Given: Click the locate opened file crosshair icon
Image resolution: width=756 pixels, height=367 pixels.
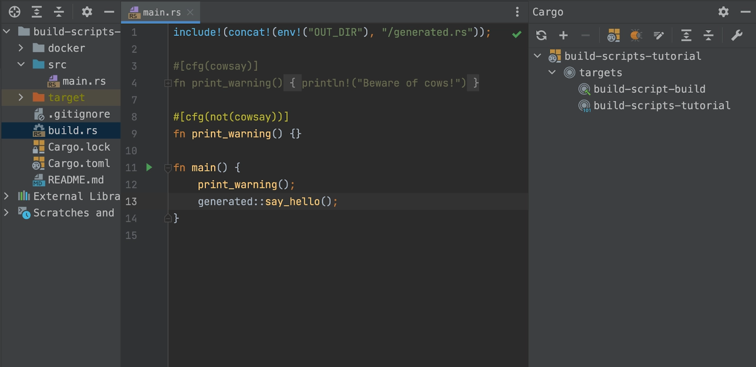Looking at the screenshot, I should point(15,12).
